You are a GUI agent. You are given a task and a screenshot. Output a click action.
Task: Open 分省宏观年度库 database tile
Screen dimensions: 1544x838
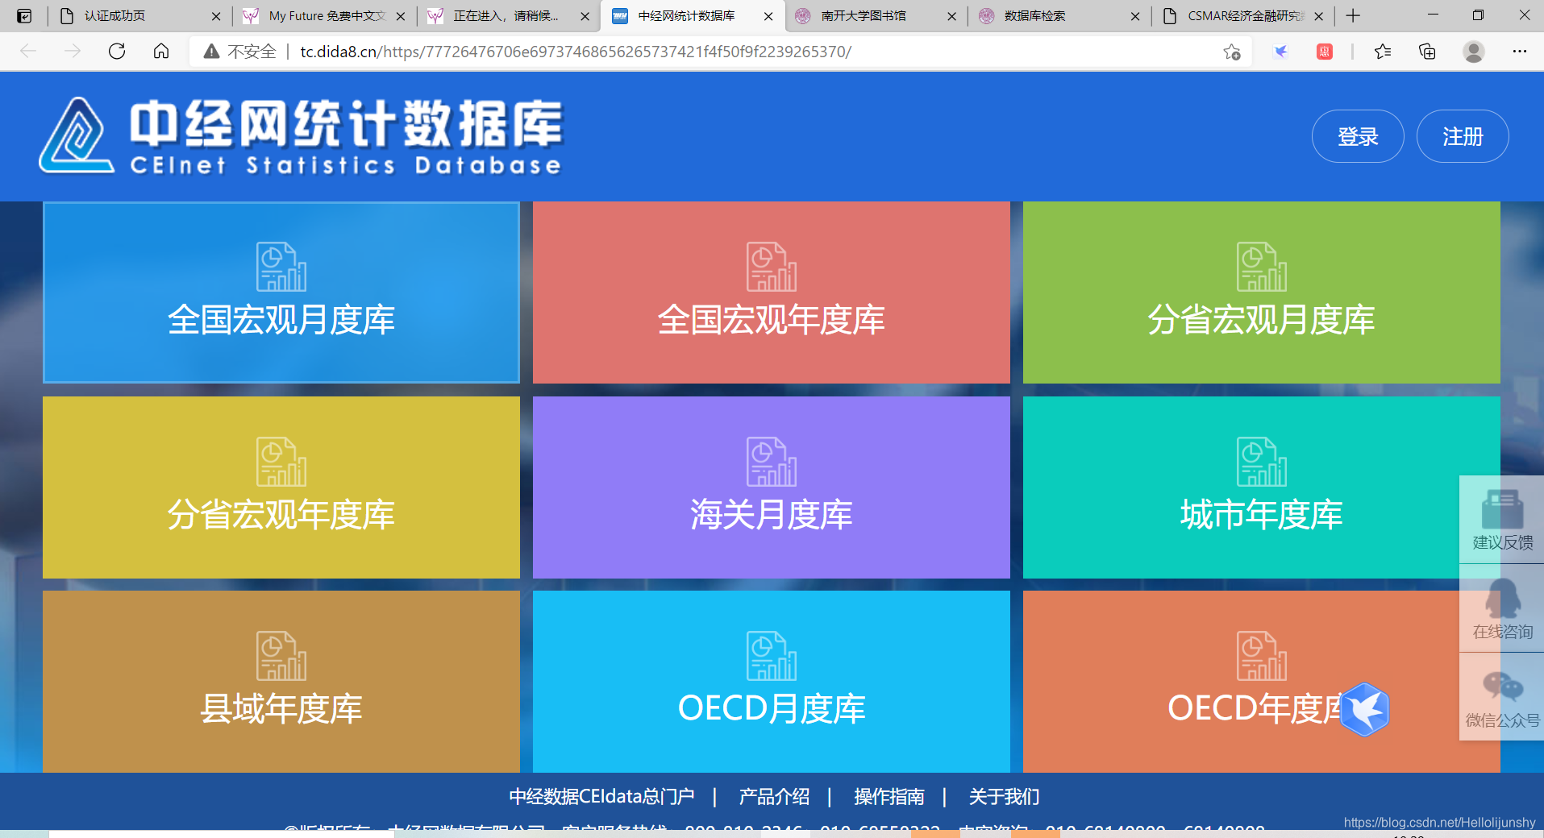coord(281,487)
